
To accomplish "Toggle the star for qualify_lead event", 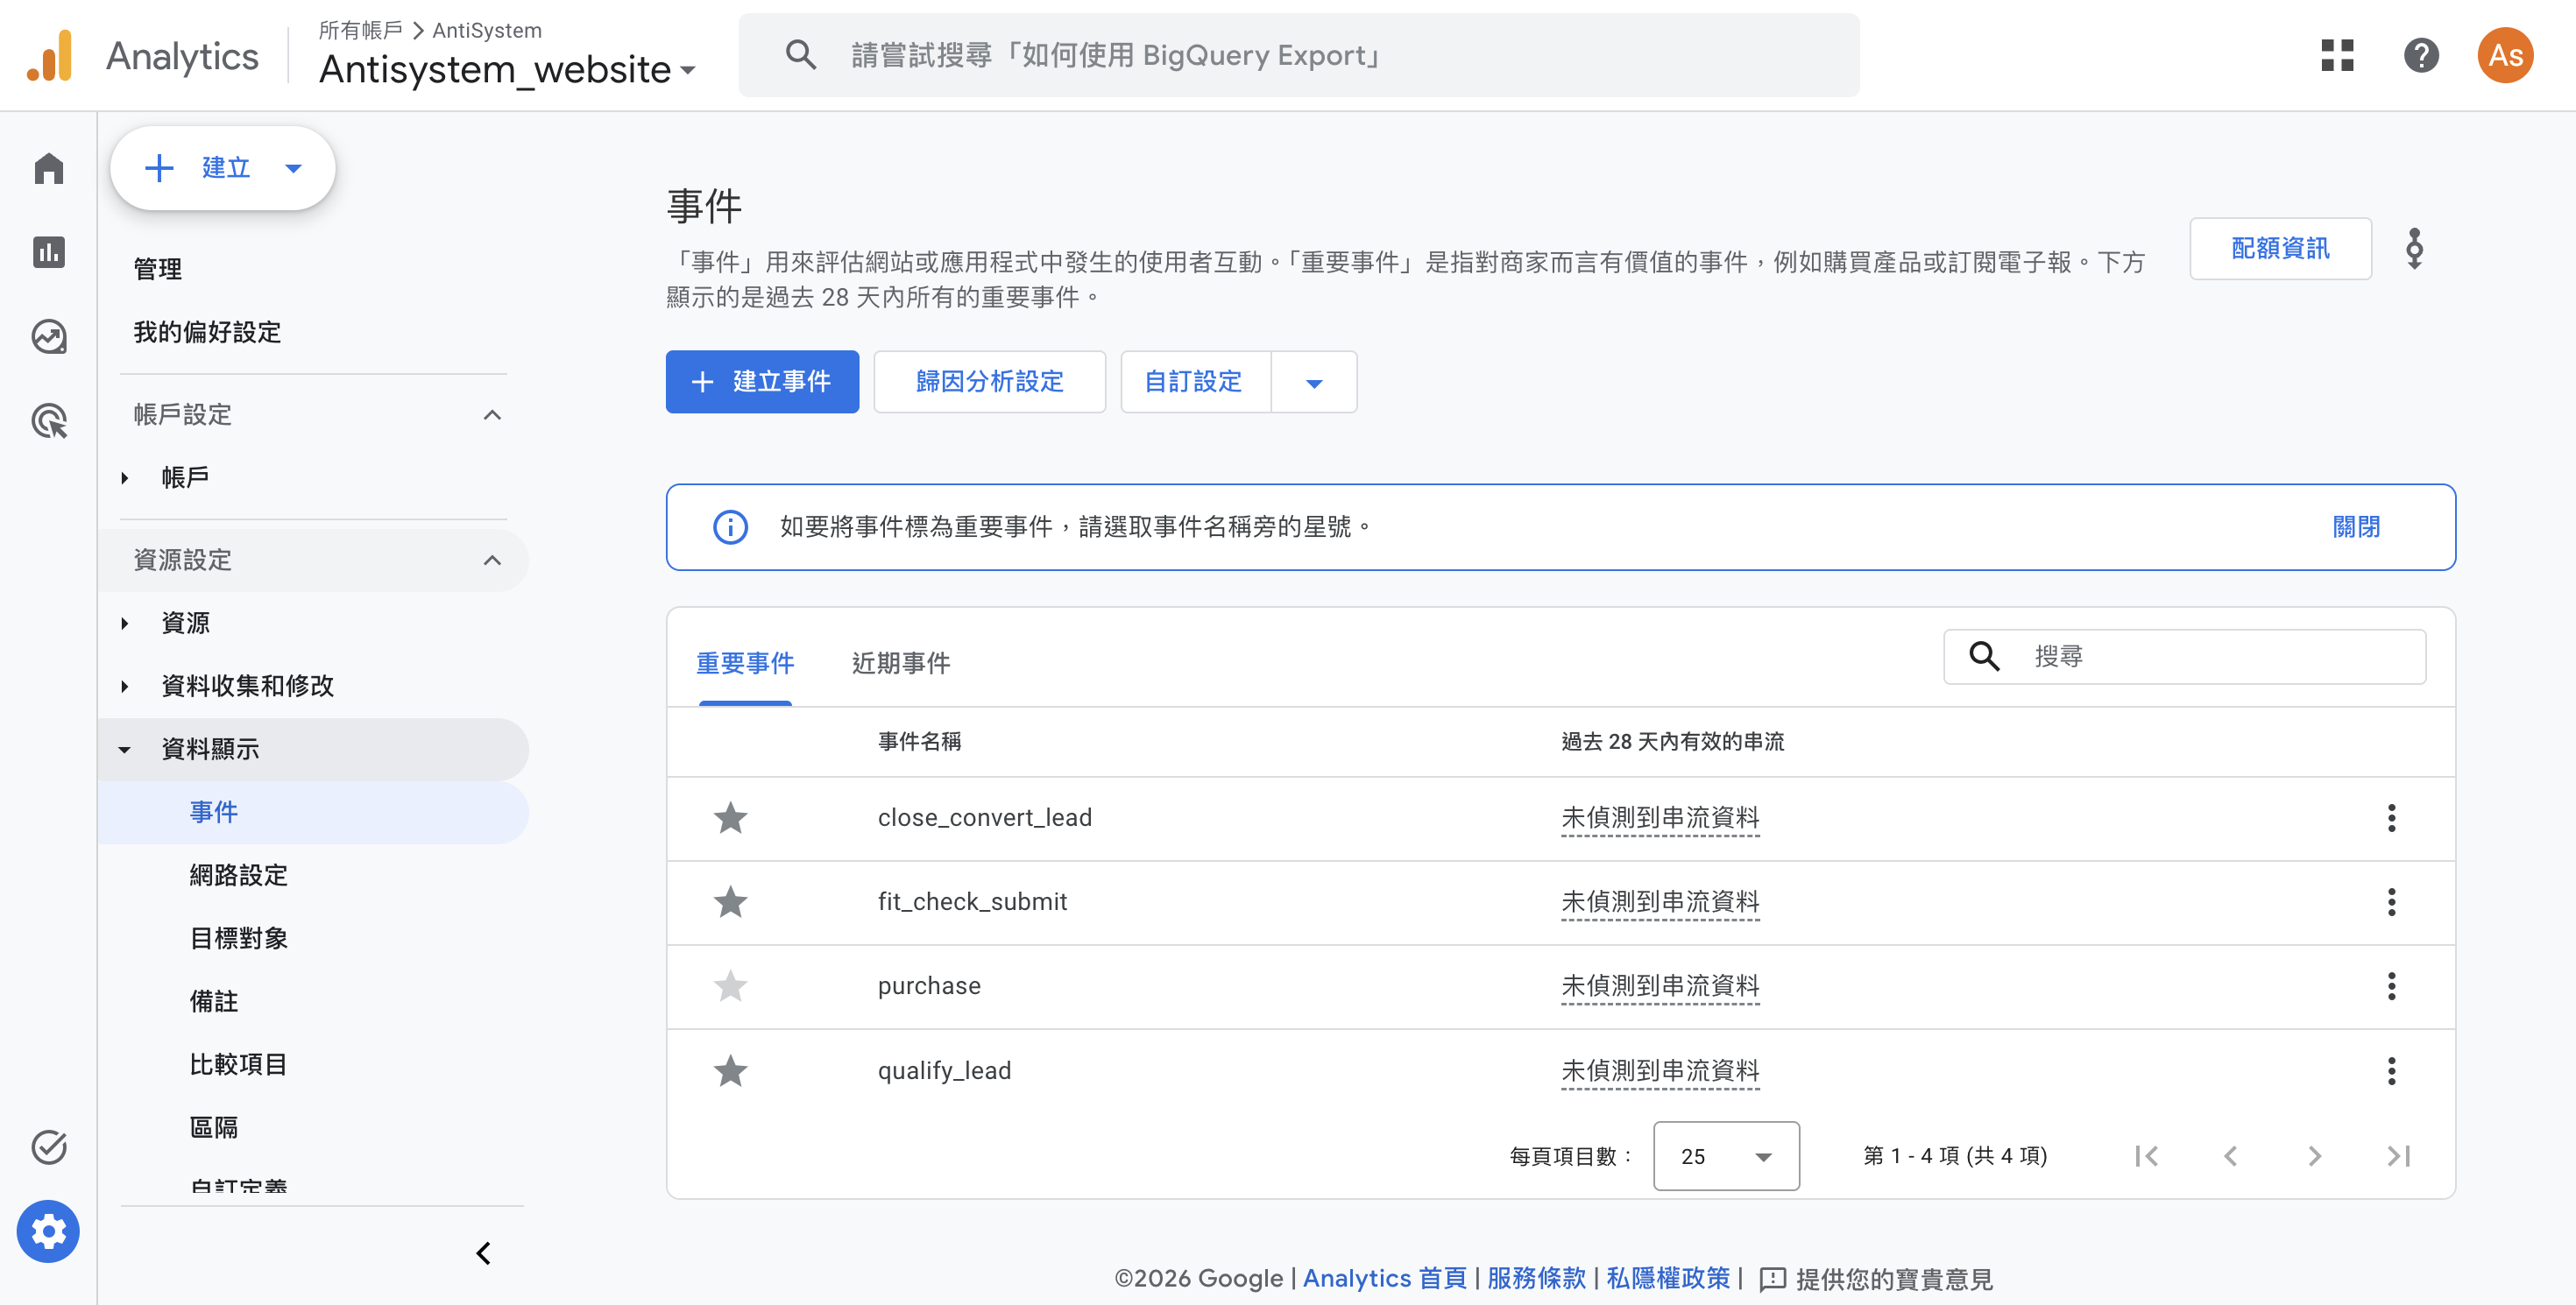I will tap(730, 1071).
